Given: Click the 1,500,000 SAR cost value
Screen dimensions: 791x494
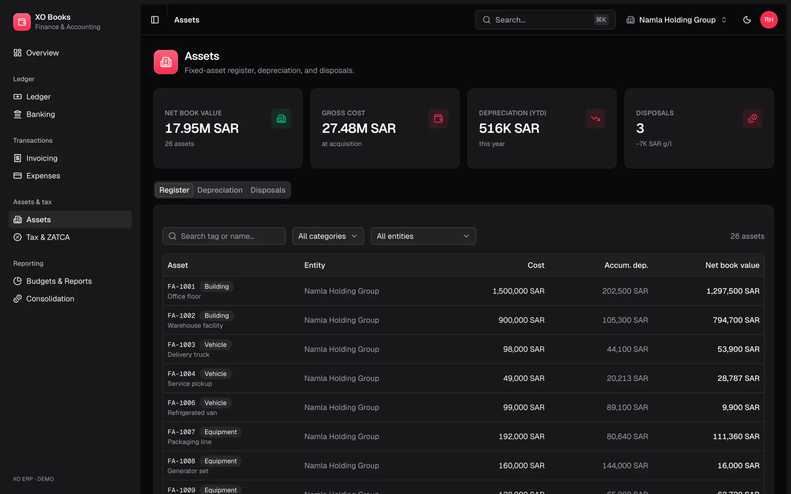Looking at the screenshot, I should 518,291.
